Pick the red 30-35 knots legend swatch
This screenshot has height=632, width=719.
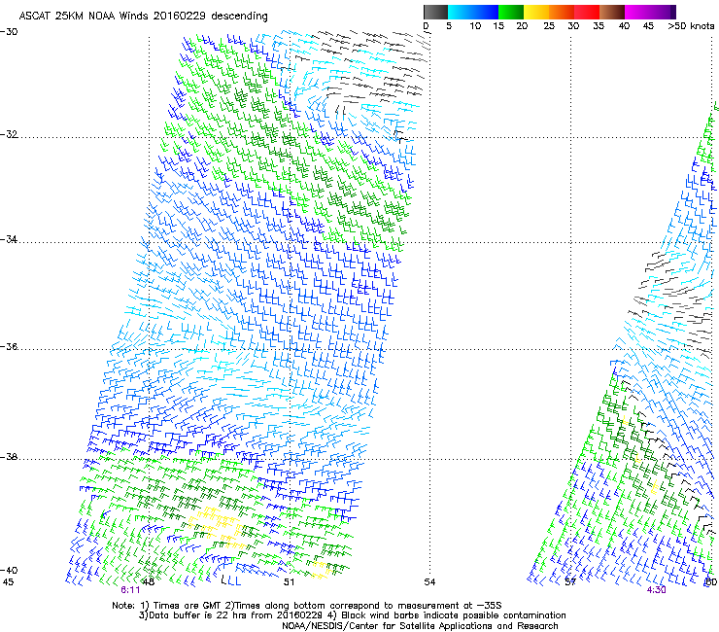pyautogui.click(x=587, y=12)
